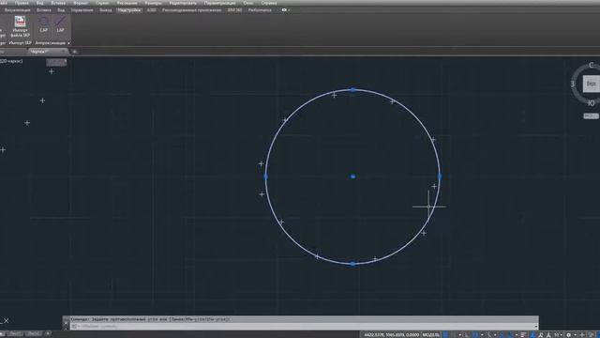Select the CAP circle approximation tool
Image resolution: width=600 pixels, height=338 pixels.
44,24
